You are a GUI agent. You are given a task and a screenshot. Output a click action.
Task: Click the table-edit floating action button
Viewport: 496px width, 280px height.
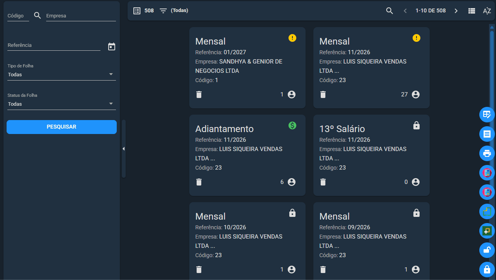[487, 115]
